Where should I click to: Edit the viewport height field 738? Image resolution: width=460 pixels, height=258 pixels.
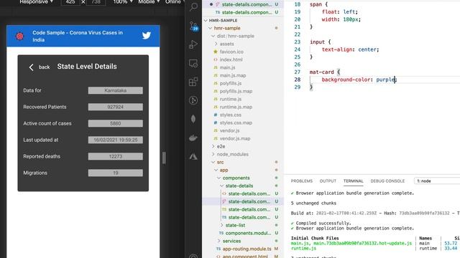(96, 2)
